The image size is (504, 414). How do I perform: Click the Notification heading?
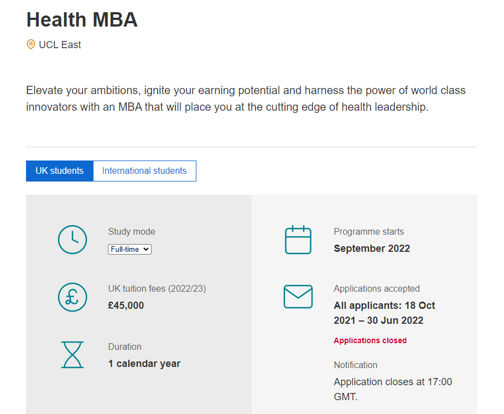pyautogui.click(x=356, y=365)
